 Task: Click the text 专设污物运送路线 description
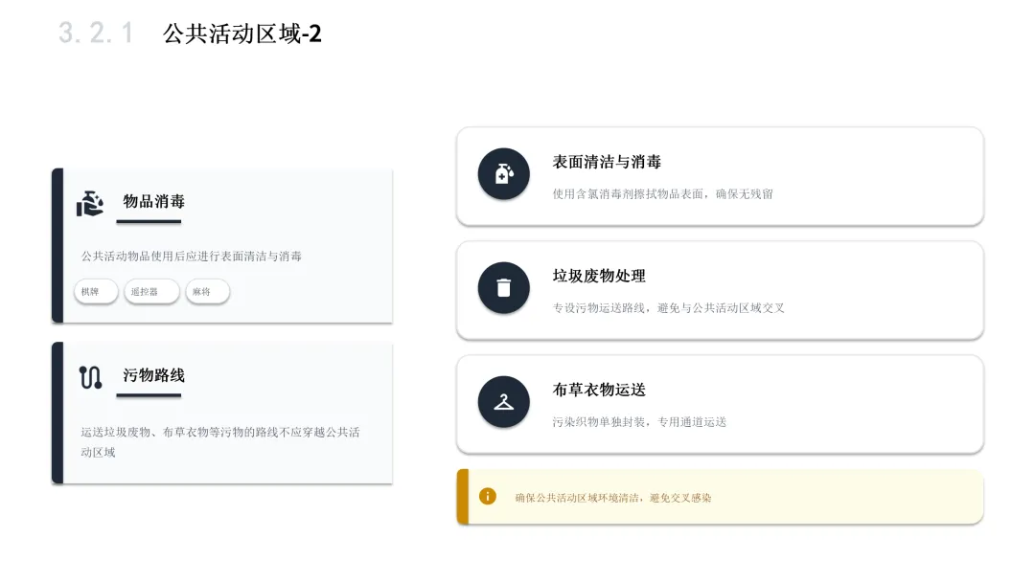tap(599, 308)
